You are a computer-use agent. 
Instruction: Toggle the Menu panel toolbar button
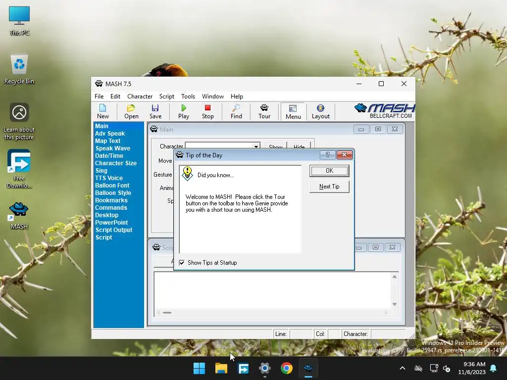point(293,112)
